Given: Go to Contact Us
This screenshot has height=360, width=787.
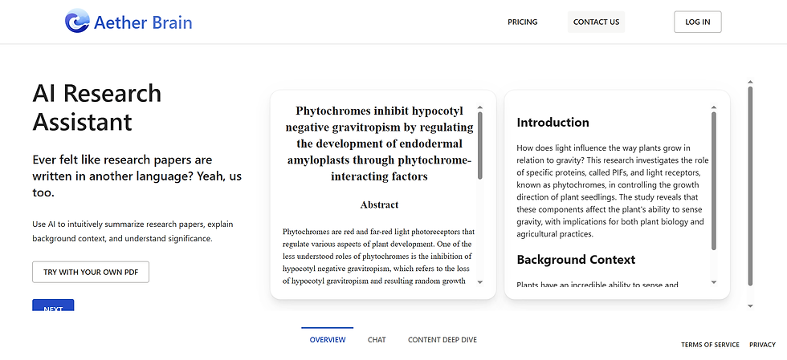Looking at the screenshot, I should coord(596,22).
